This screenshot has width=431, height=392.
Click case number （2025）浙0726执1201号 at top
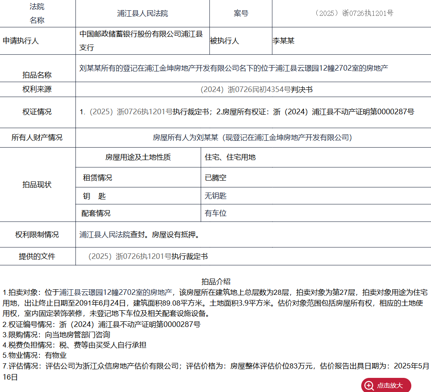(x=353, y=13)
